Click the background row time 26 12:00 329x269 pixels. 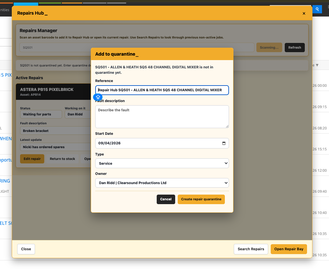click(319, 170)
